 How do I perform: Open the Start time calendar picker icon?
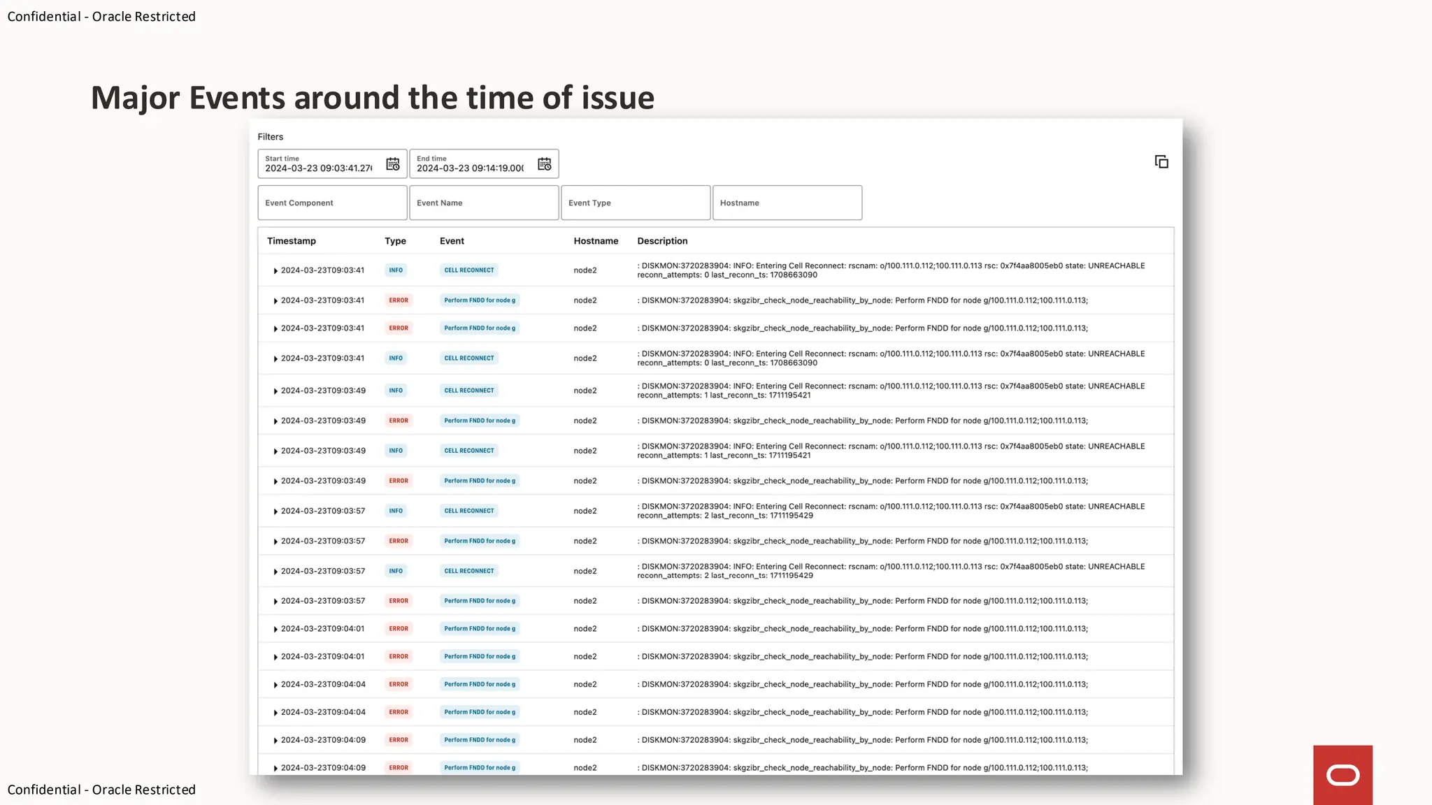tap(393, 164)
